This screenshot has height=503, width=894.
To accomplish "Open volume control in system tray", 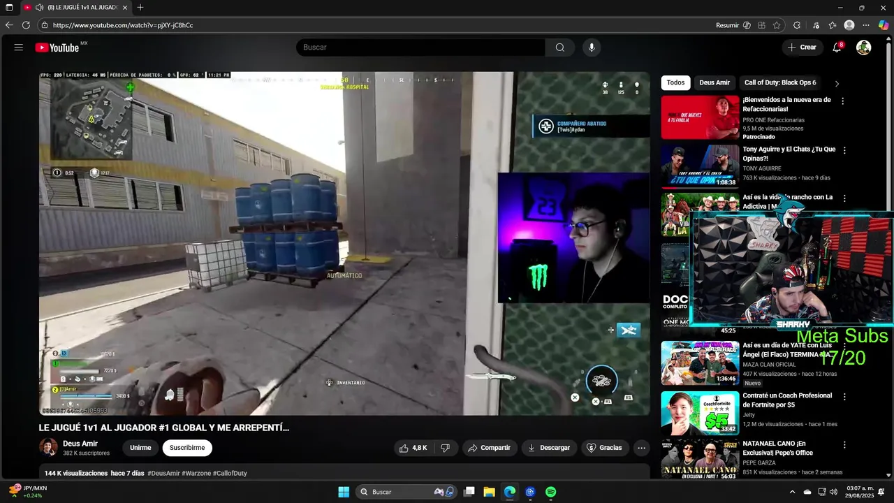I will pyautogui.click(x=833, y=492).
